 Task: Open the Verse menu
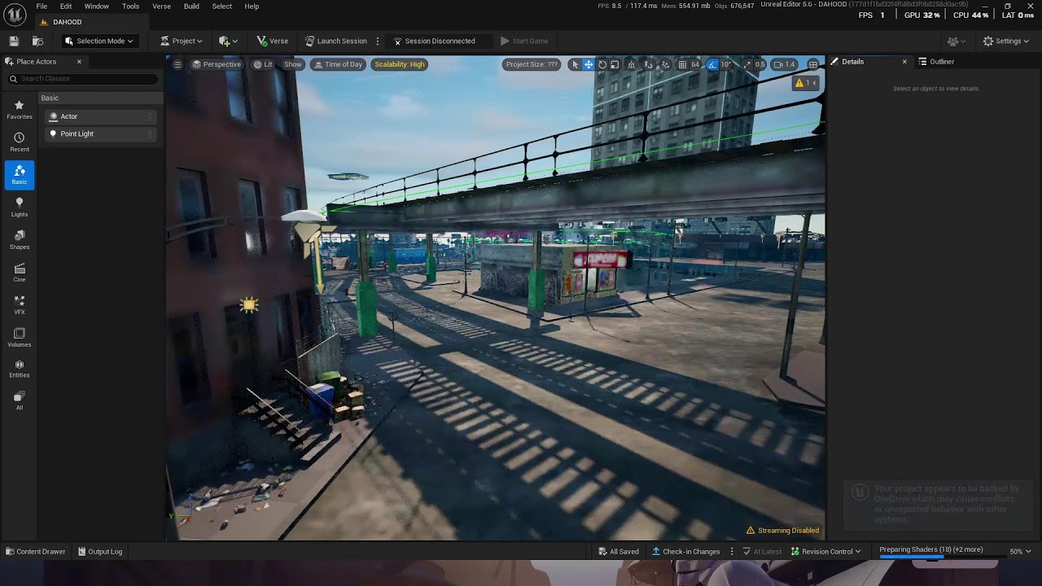click(162, 7)
